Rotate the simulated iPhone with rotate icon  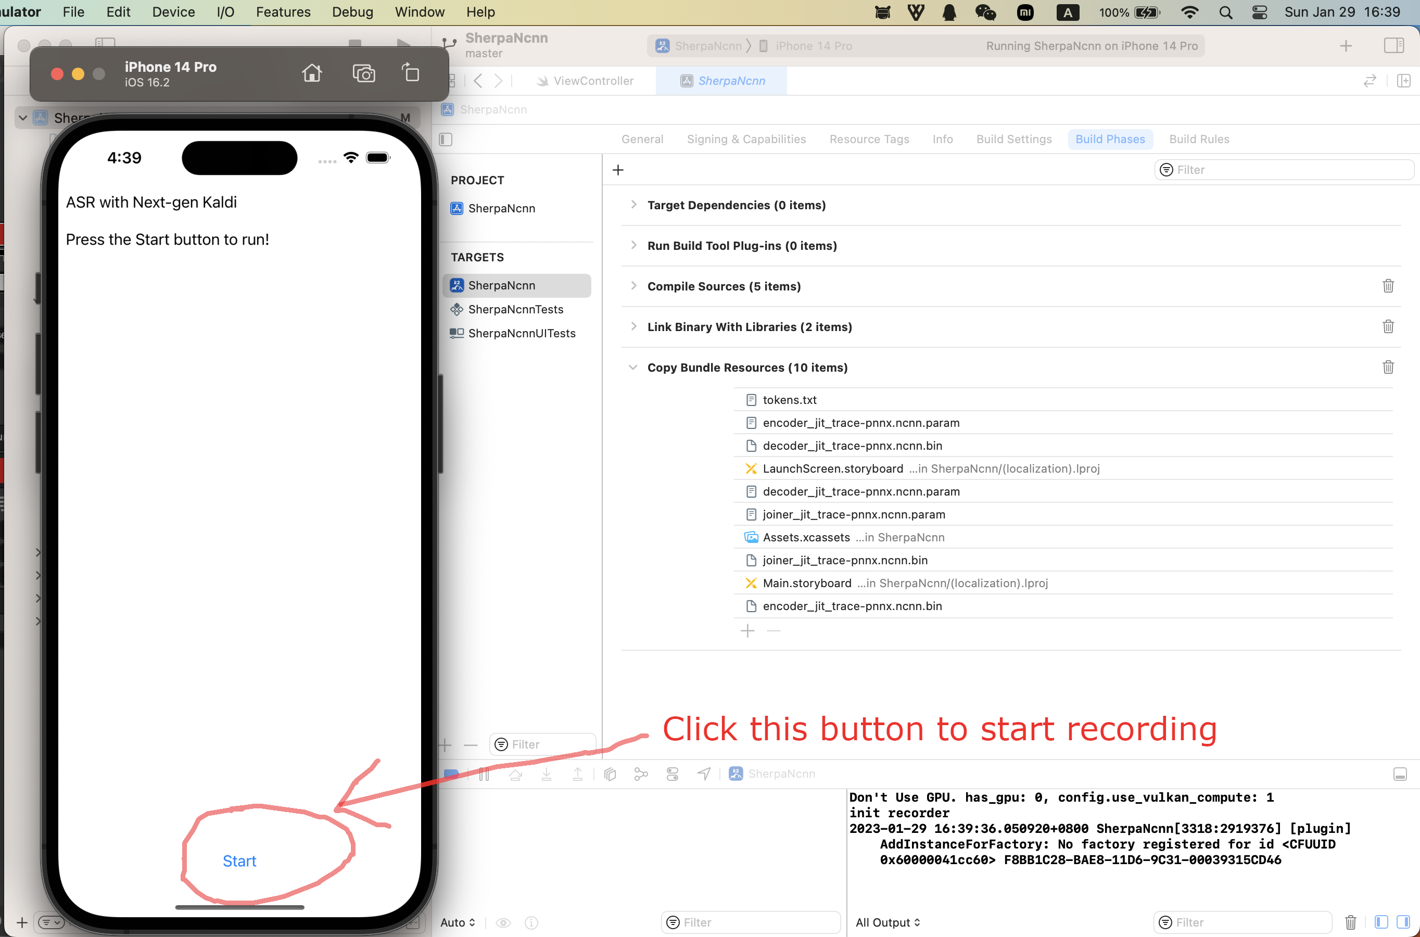410,73
